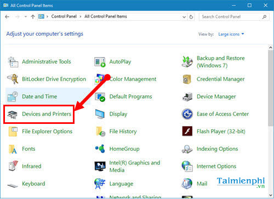Viewport: 274px width, 199px height.
Task: Open the Default Programs icon
Action: [x=100, y=96]
